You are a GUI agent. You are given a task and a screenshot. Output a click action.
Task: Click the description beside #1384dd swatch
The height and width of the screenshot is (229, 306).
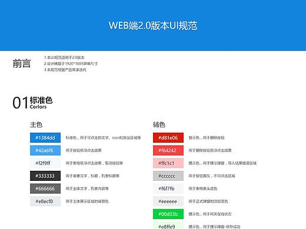103,137
